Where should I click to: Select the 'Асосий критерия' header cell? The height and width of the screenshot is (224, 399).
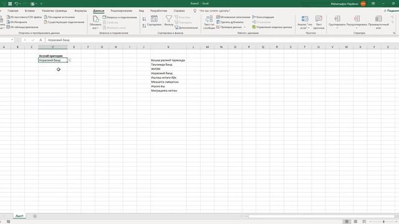coord(52,55)
